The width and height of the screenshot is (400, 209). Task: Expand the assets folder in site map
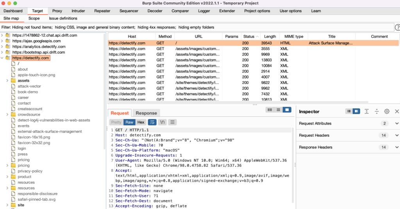[x=7, y=80]
